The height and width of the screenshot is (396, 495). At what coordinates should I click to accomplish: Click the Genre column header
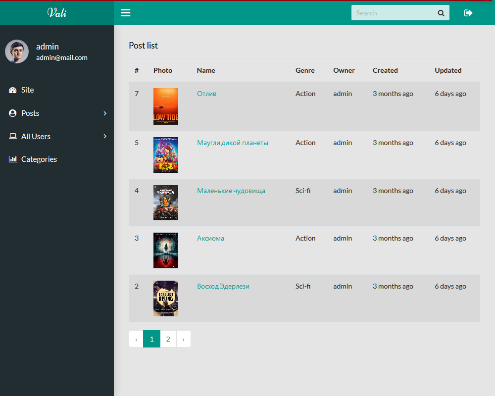click(x=305, y=70)
